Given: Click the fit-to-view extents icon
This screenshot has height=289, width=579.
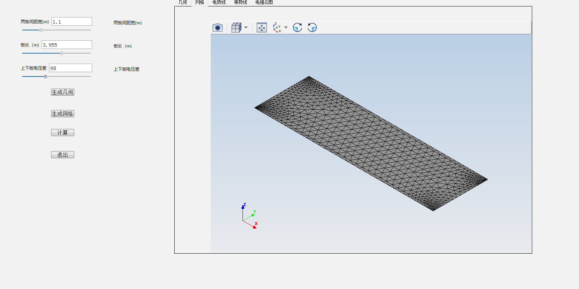Looking at the screenshot, I should click(x=262, y=28).
